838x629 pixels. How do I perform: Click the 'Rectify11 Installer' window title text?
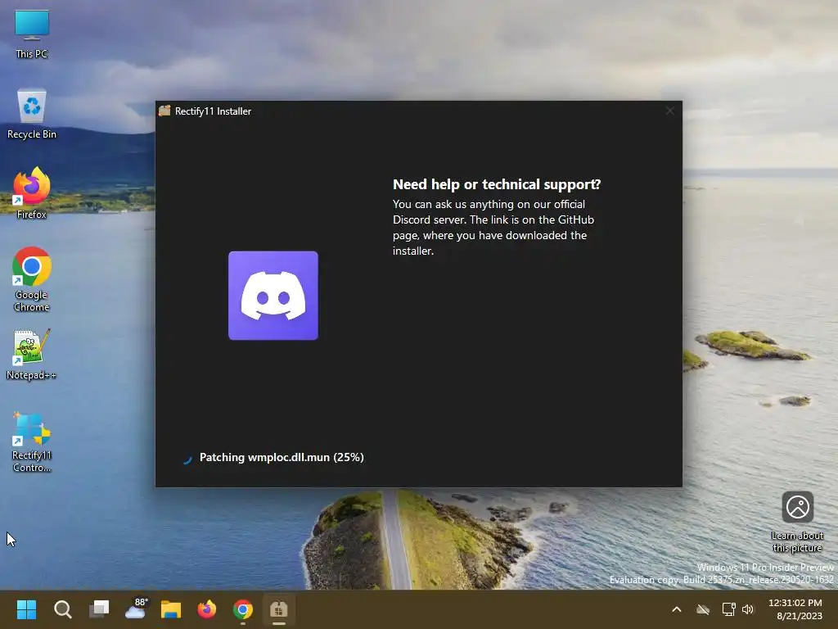(213, 111)
